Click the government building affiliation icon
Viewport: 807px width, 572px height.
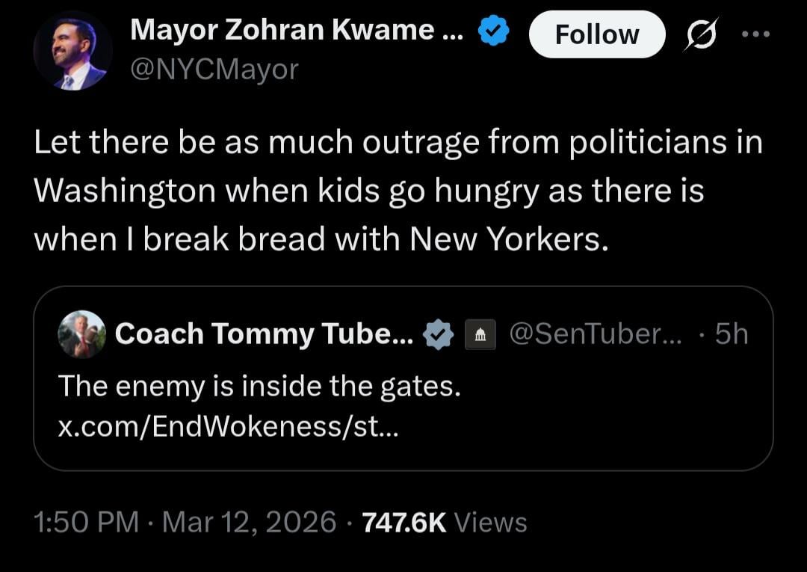click(x=480, y=335)
